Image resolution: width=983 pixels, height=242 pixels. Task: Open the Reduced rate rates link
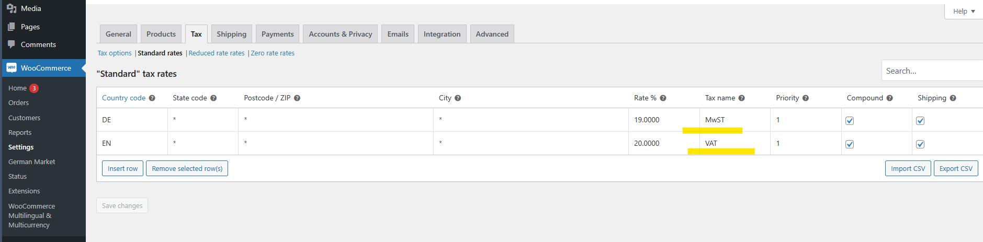217,53
